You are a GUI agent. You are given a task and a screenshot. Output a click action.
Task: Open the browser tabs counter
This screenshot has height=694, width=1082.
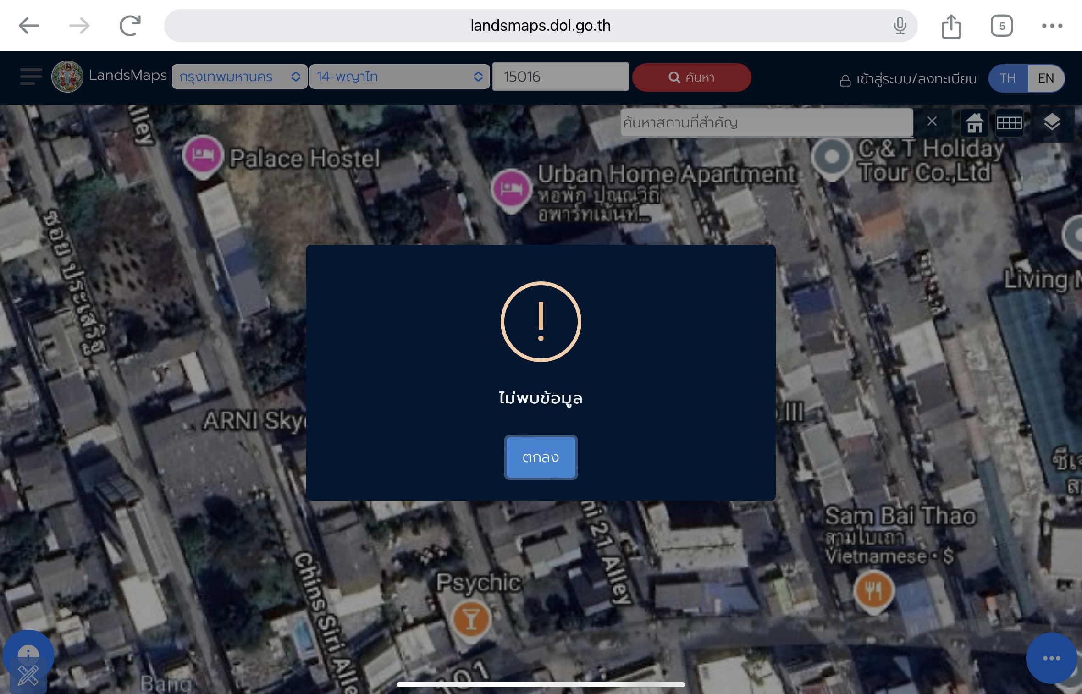(x=1001, y=26)
